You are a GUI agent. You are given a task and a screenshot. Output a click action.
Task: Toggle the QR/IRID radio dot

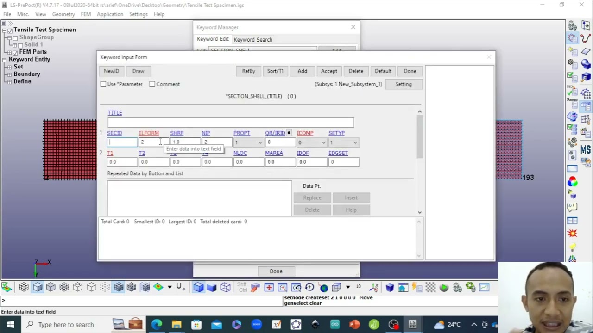point(289,133)
